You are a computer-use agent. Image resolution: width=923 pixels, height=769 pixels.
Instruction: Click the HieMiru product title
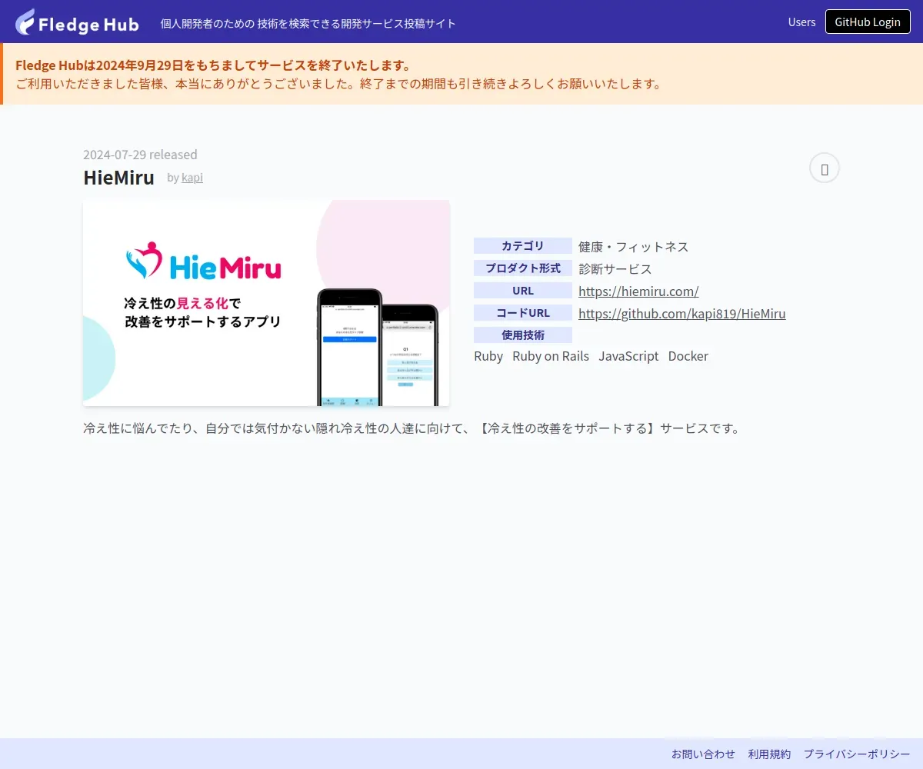click(118, 177)
